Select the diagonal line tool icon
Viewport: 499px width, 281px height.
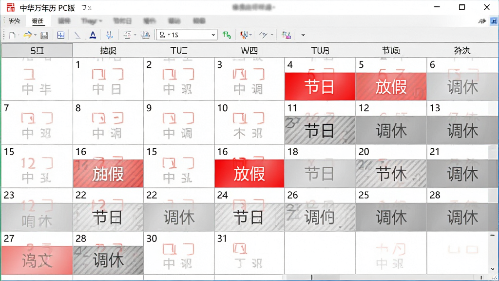pos(77,35)
